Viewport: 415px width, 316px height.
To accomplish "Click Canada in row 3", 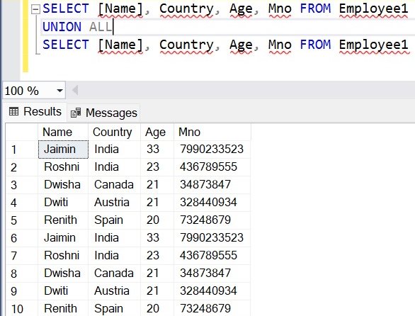I will point(114,185).
